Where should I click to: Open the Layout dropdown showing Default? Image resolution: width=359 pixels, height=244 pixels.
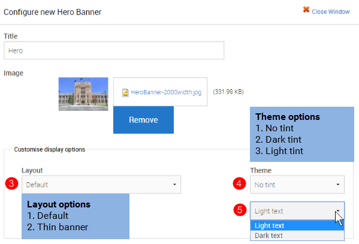(101, 185)
